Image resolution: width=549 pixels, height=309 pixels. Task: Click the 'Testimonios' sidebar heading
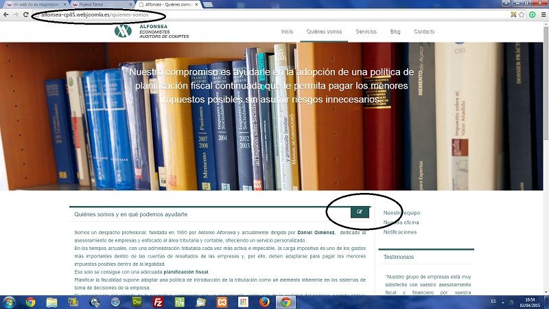pyautogui.click(x=399, y=257)
